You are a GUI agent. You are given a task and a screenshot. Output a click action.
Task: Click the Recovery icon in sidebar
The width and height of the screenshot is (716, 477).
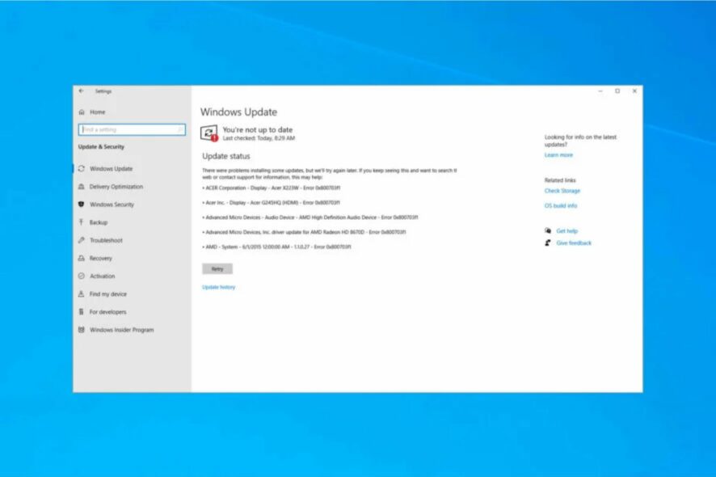82,258
